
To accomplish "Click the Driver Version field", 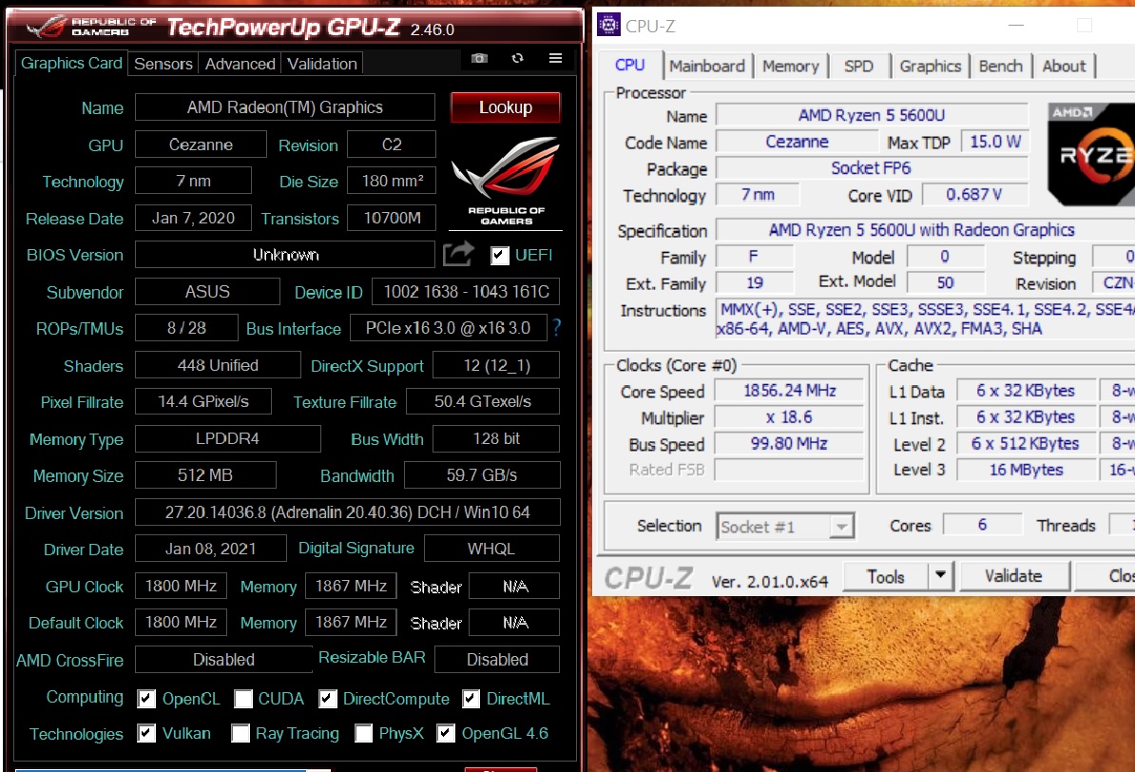I will tap(348, 512).
